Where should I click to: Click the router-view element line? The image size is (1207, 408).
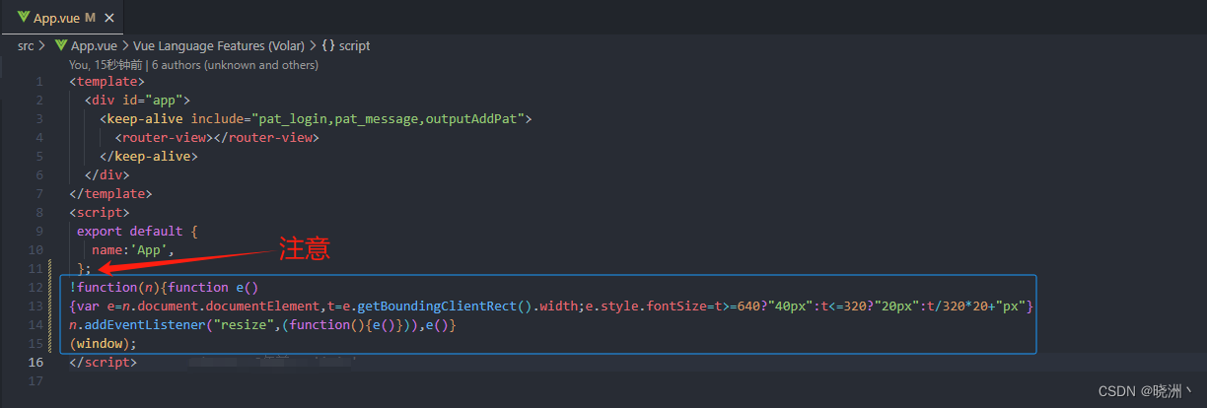217,137
